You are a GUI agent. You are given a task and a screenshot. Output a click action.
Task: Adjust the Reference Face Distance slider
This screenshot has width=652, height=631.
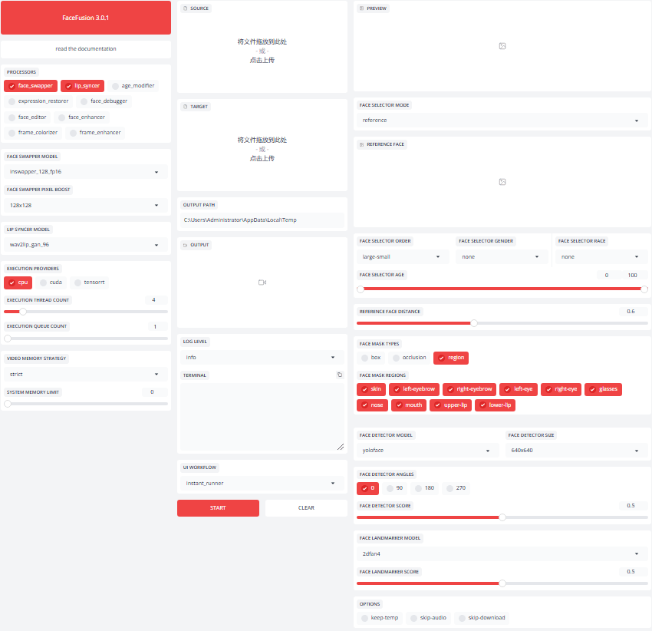(502, 323)
